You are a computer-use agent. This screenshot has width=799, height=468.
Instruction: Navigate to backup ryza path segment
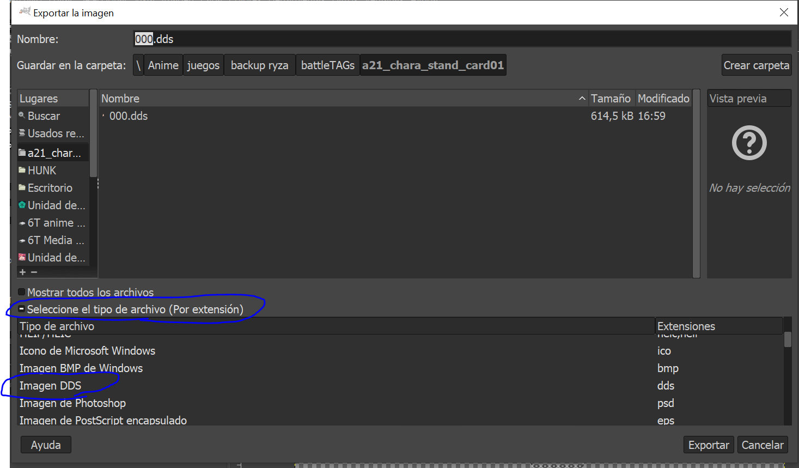[x=260, y=65]
